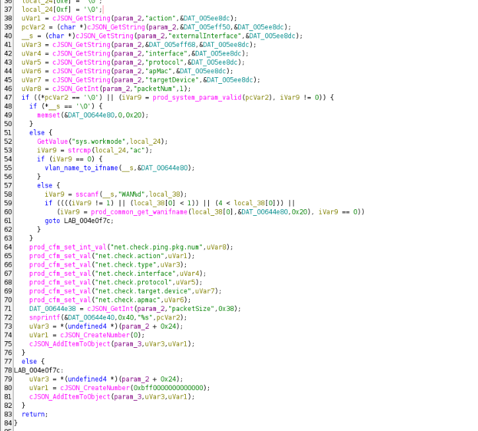Click cJSON_AddItemToObject on line 81

pos(70,397)
